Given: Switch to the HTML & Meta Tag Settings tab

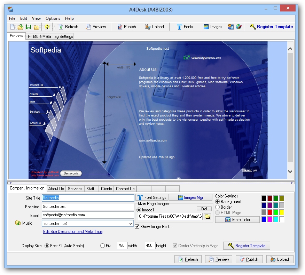Looking at the screenshot, I should 50,36.
